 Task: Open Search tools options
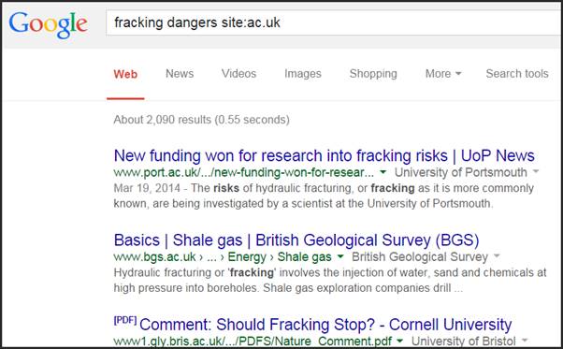517,74
